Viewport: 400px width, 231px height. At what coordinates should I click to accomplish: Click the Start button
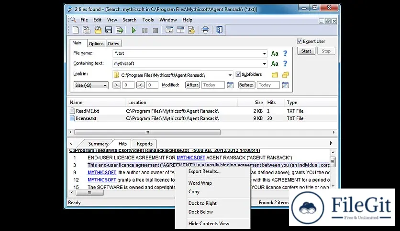[306, 51]
